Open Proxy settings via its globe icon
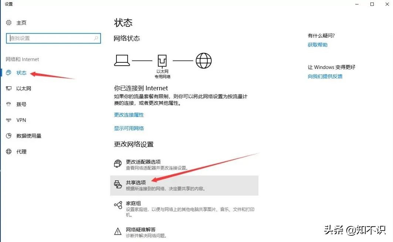The width and height of the screenshot is (393, 242). coord(9,152)
